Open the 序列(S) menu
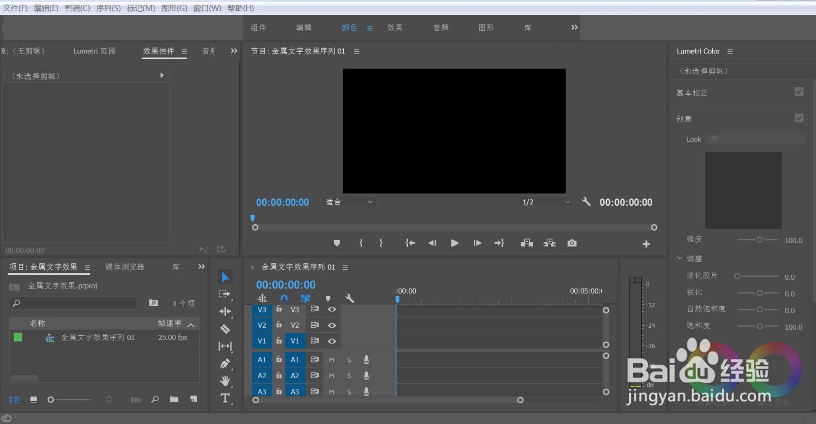 click(x=108, y=8)
